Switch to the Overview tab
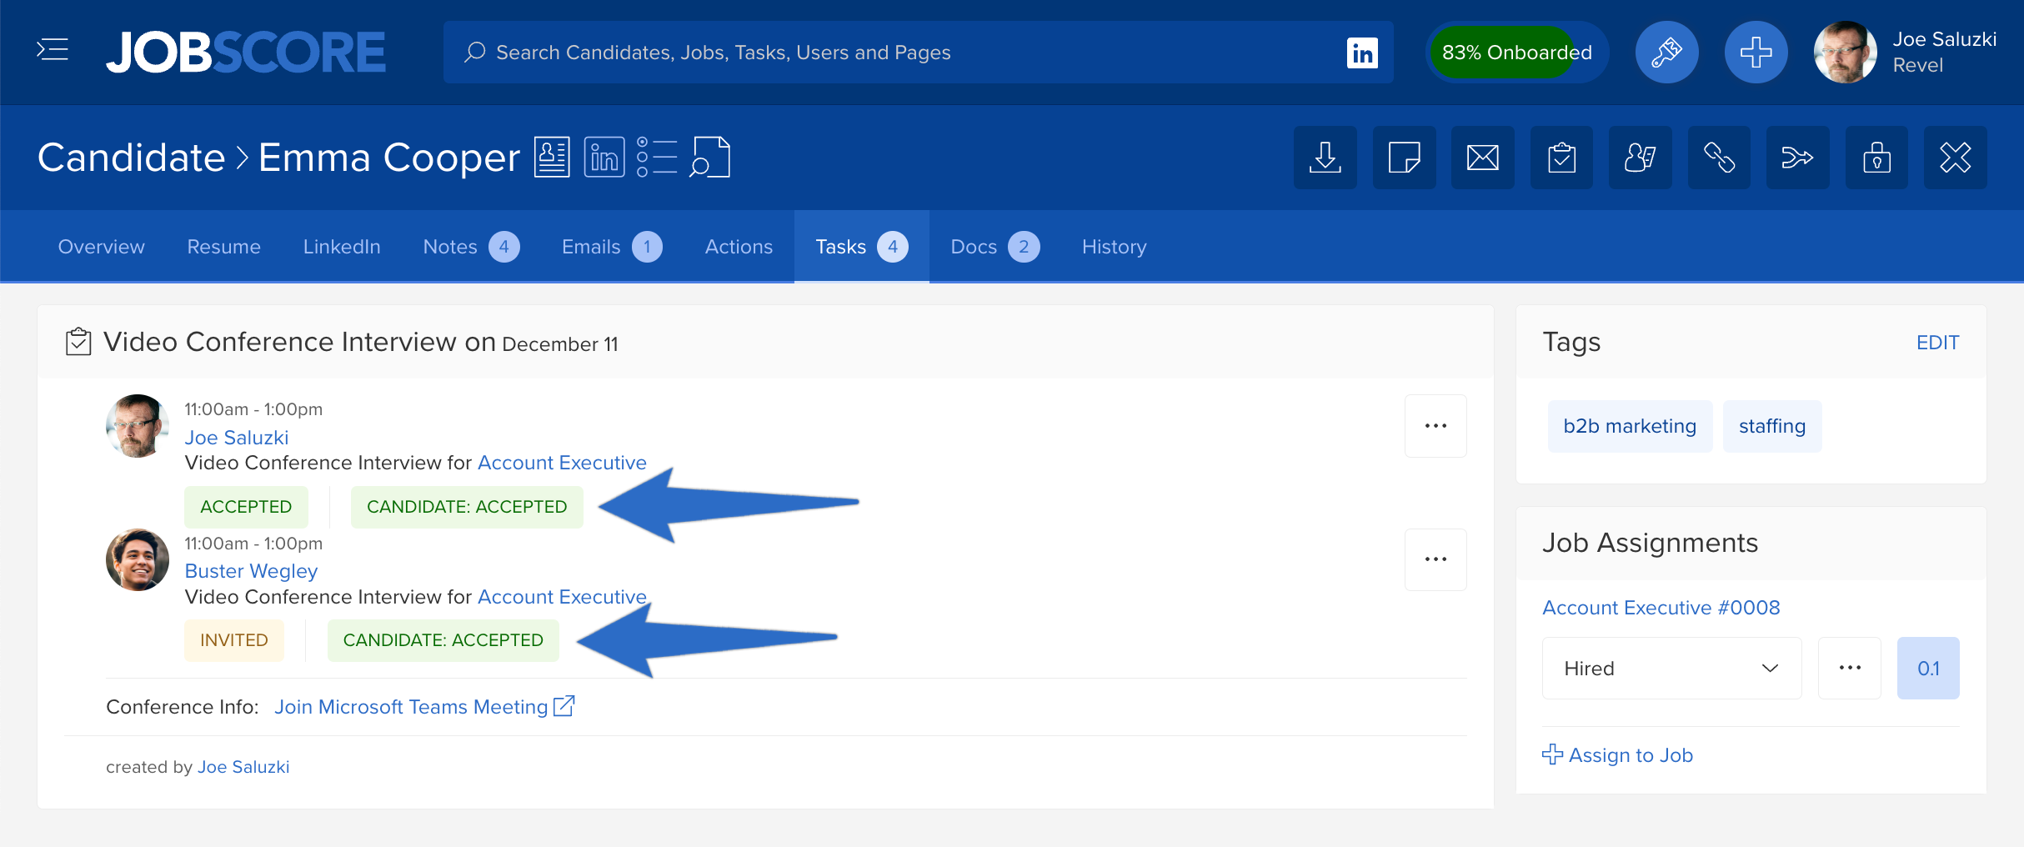The image size is (2024, 847). pyautogui.click(x=102, y=247)
